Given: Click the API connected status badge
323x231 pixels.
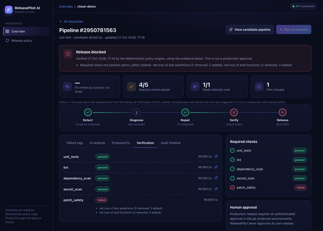Looking at the screenshot, I should tap(303, 6).
